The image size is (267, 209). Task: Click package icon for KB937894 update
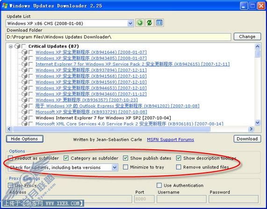[24, 70]
